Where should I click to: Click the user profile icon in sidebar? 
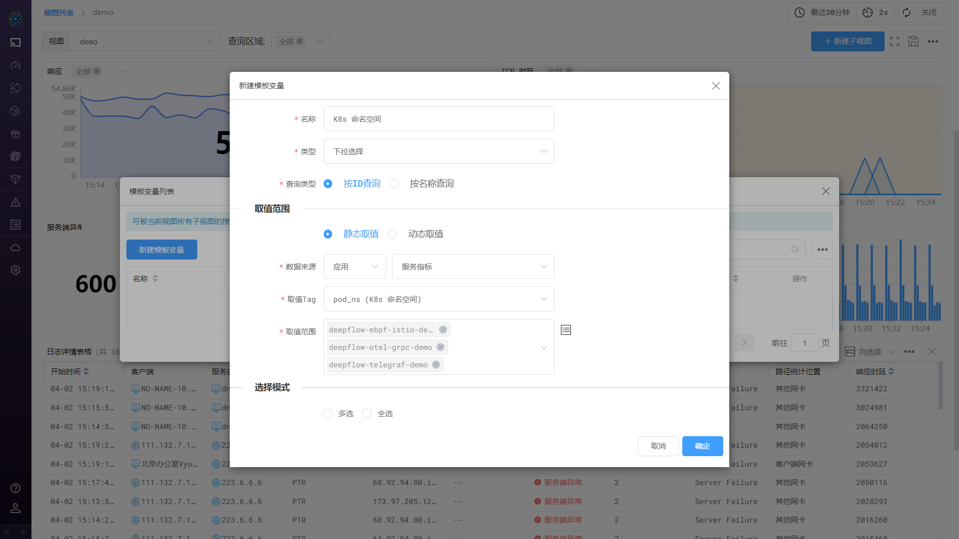pos(15,508)
